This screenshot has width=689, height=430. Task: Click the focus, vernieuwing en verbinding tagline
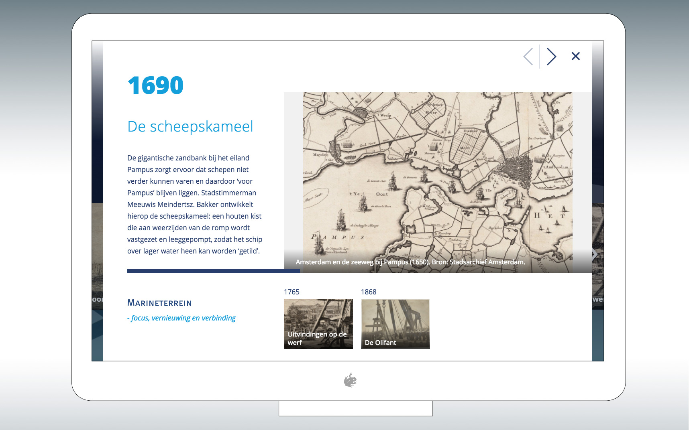tap(181, 318)
